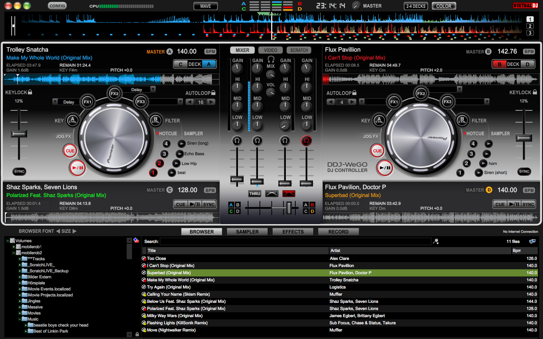Image resolution: width=543 pixels, height=339 pixels.
Task: Collapse the mobilerob2 tree node
Action: pyautogui.click(x=14, y=253)
